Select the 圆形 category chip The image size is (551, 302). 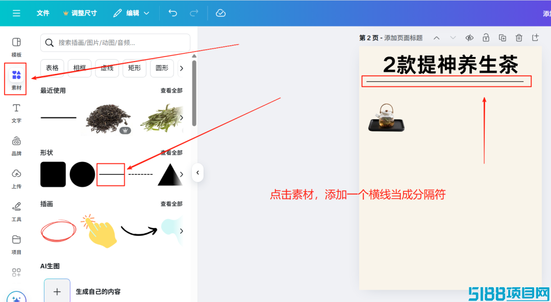[x=162, y=68]
